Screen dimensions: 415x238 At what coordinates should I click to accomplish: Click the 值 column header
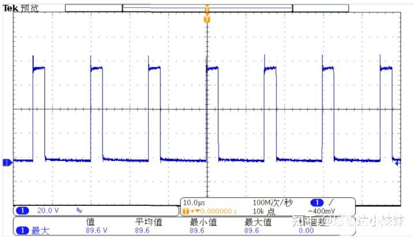pos(90,222)
